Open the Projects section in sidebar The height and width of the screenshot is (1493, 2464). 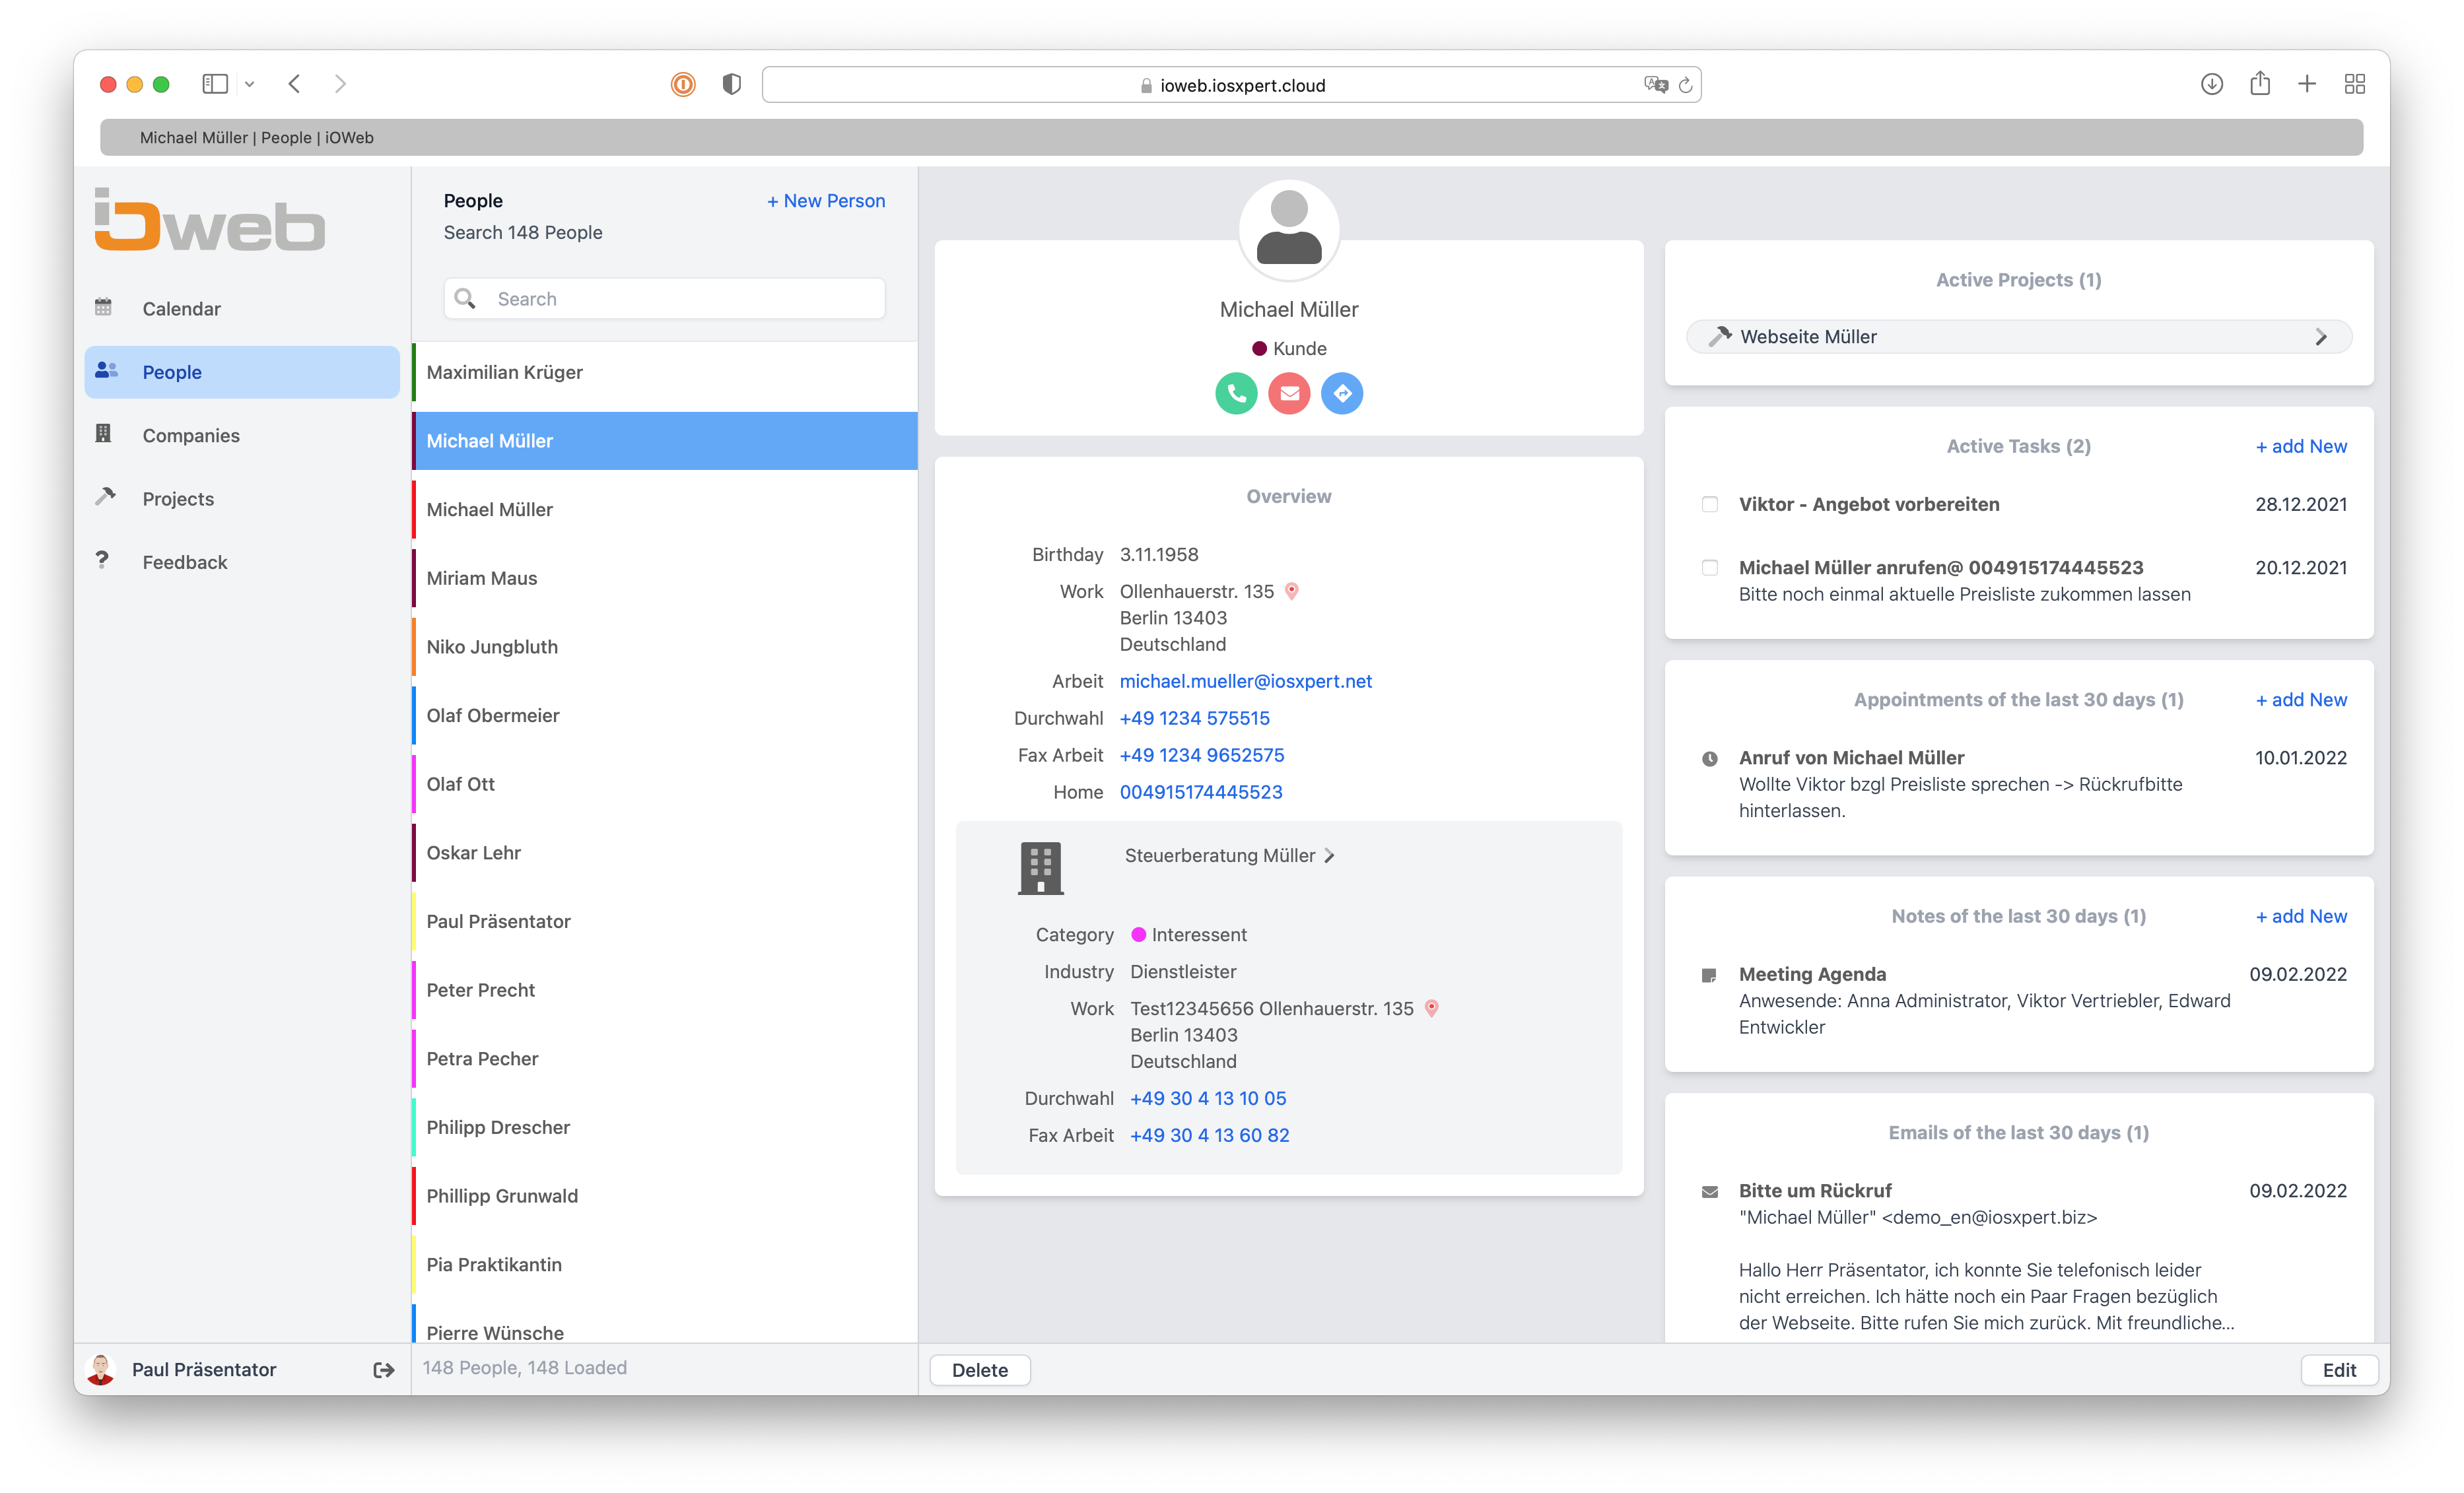(178, 498)
